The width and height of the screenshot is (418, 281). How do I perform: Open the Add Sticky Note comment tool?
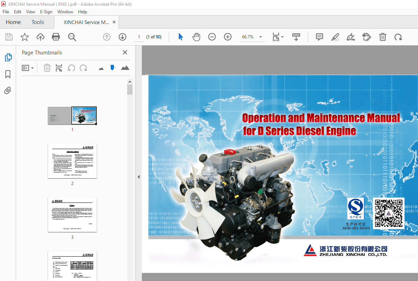(x=319, y=37)
